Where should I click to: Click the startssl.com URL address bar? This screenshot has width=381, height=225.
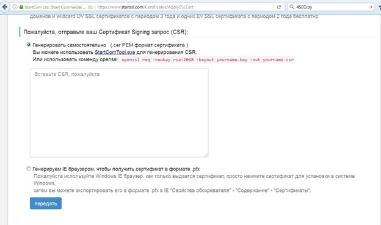click(x=184, y=7)
